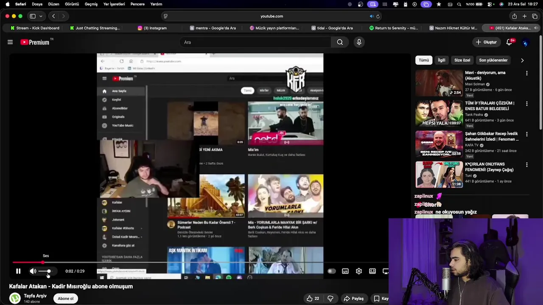This screenshot has width=543, height=305.
Task: Turn on subtitles in the player
Action: pyautogui.click(x=345, y=271)
